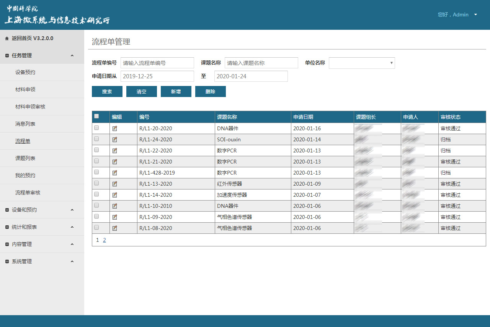Image resolution: width=490 pixels, height=327 pixels.
Task: Click the SOI-ouxin cell
Action: (x=253, y=140)
